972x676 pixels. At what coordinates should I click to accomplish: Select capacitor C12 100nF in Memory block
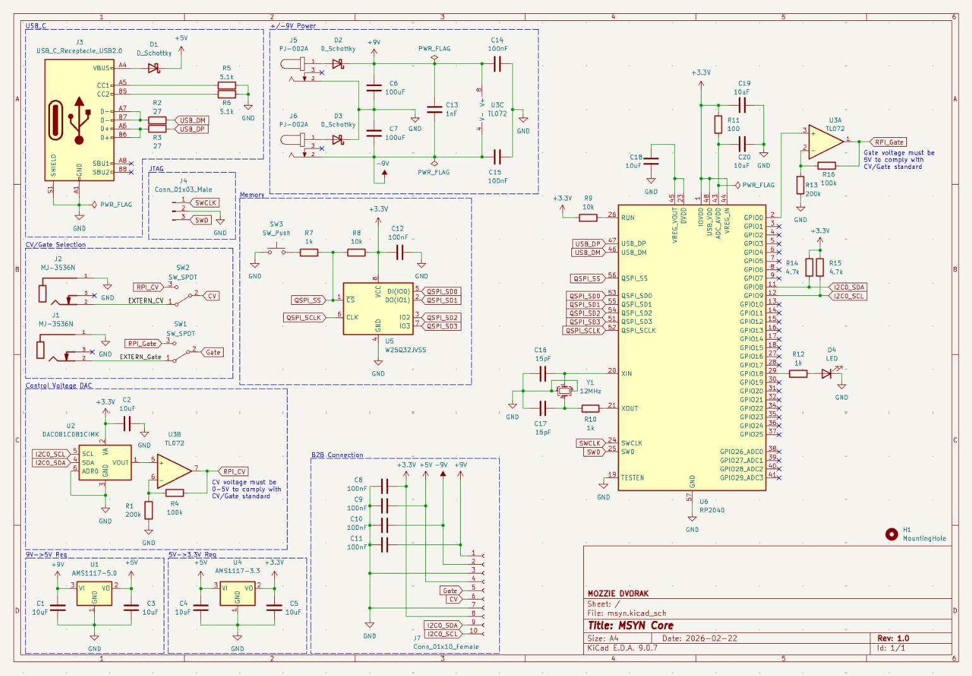point(399,252)
